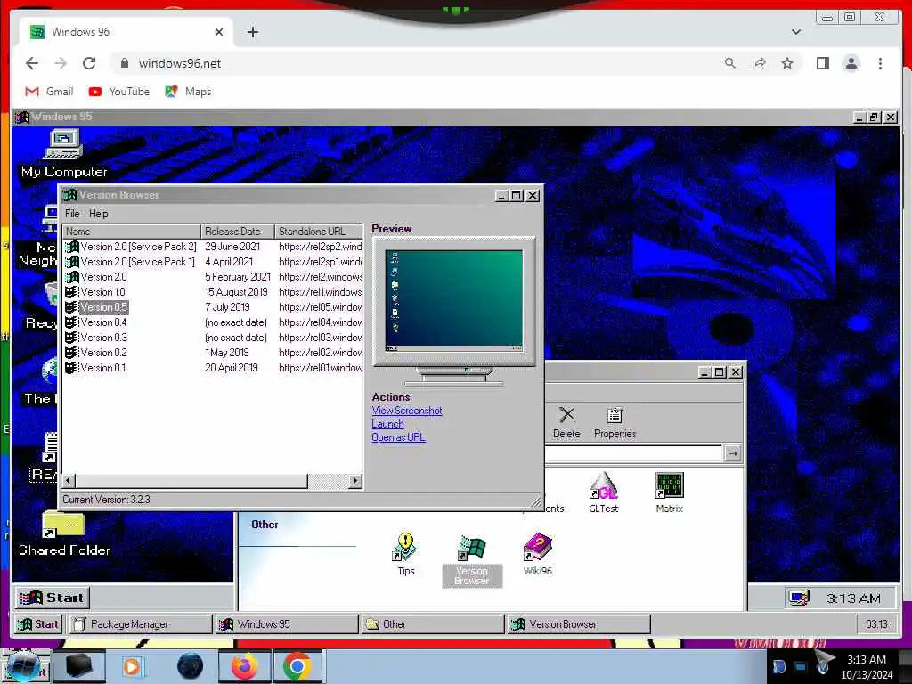This screenshot has width=912, height=684.
Task: Sort by the Name column header
Action: click(x=132, y=231)
